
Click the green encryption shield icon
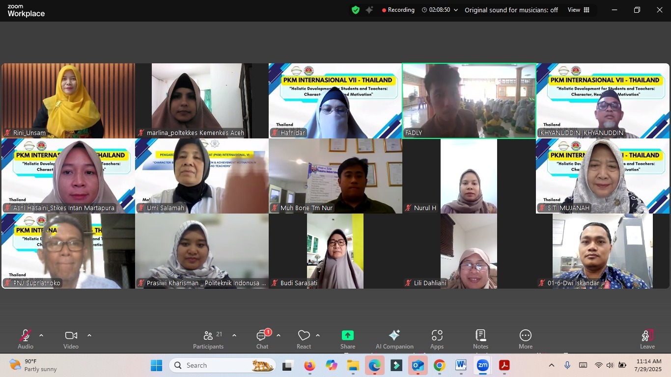356,10
